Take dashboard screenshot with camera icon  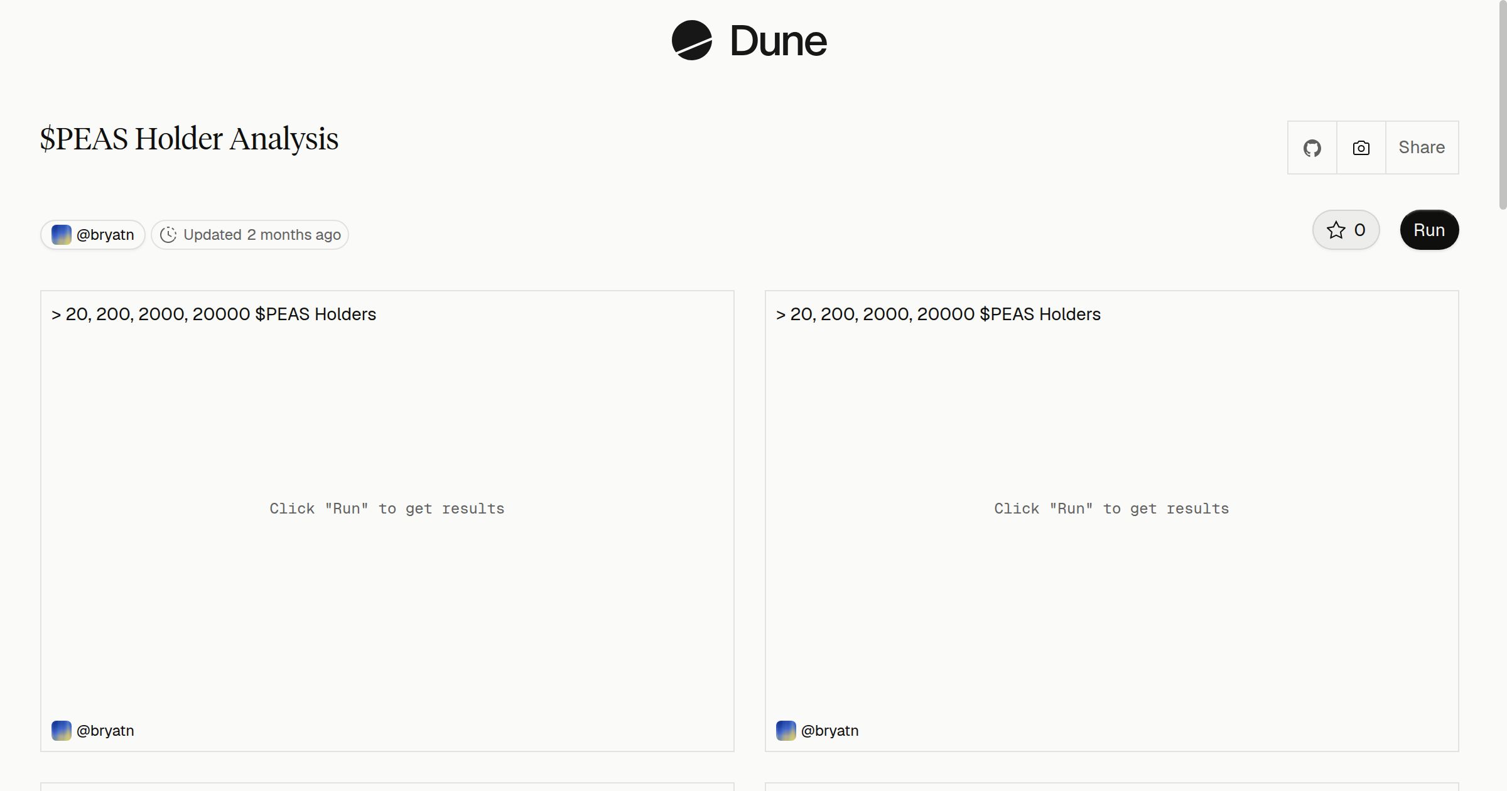1361,148
